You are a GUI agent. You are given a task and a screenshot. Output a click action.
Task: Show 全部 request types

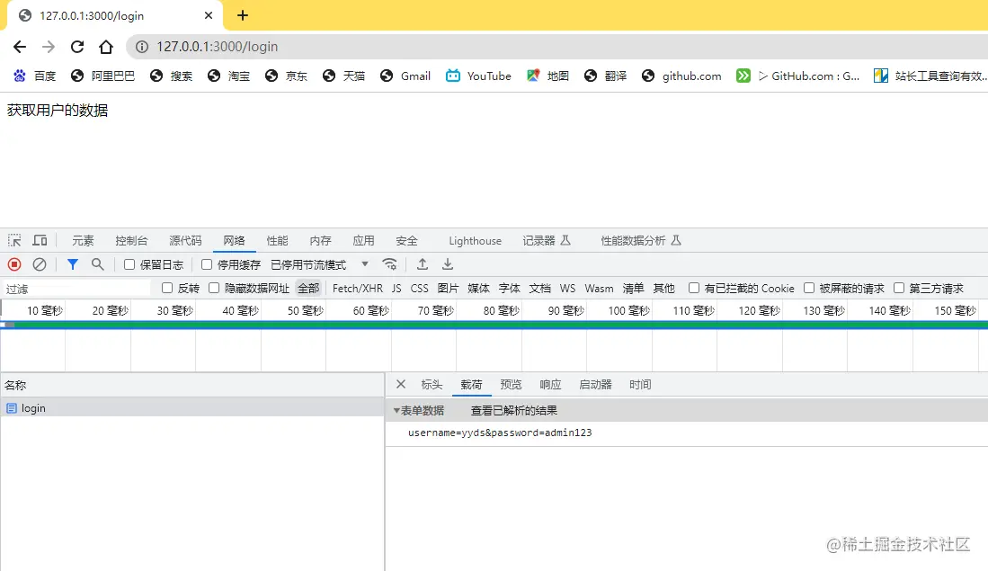coord(308,288)
